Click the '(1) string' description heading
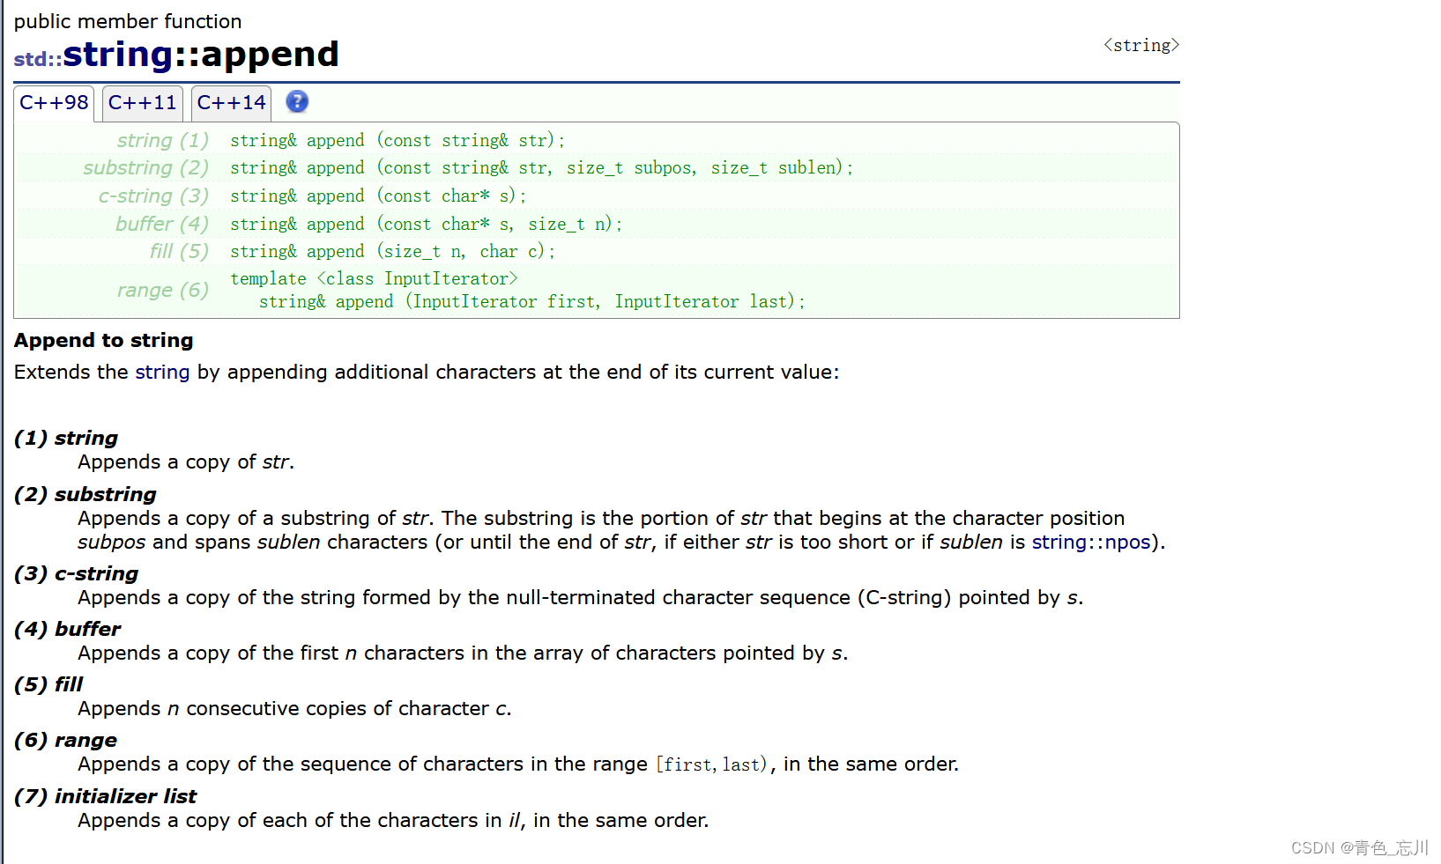 coord(66,438)
